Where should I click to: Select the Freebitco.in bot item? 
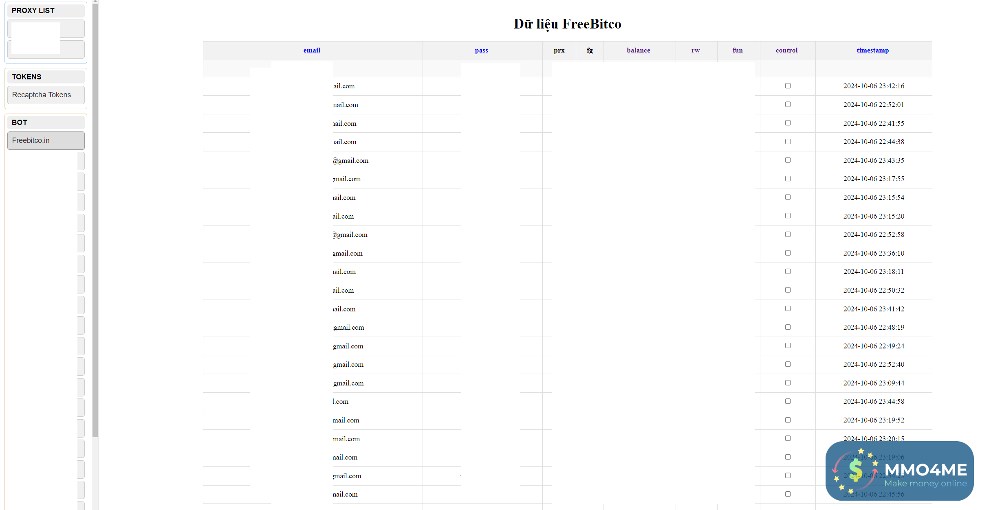(46, 140)
